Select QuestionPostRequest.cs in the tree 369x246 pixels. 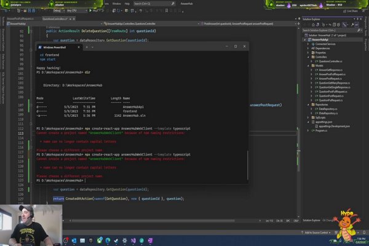331,96
